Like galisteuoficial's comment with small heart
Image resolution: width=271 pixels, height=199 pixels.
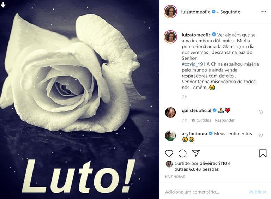[x=260, y=112]
